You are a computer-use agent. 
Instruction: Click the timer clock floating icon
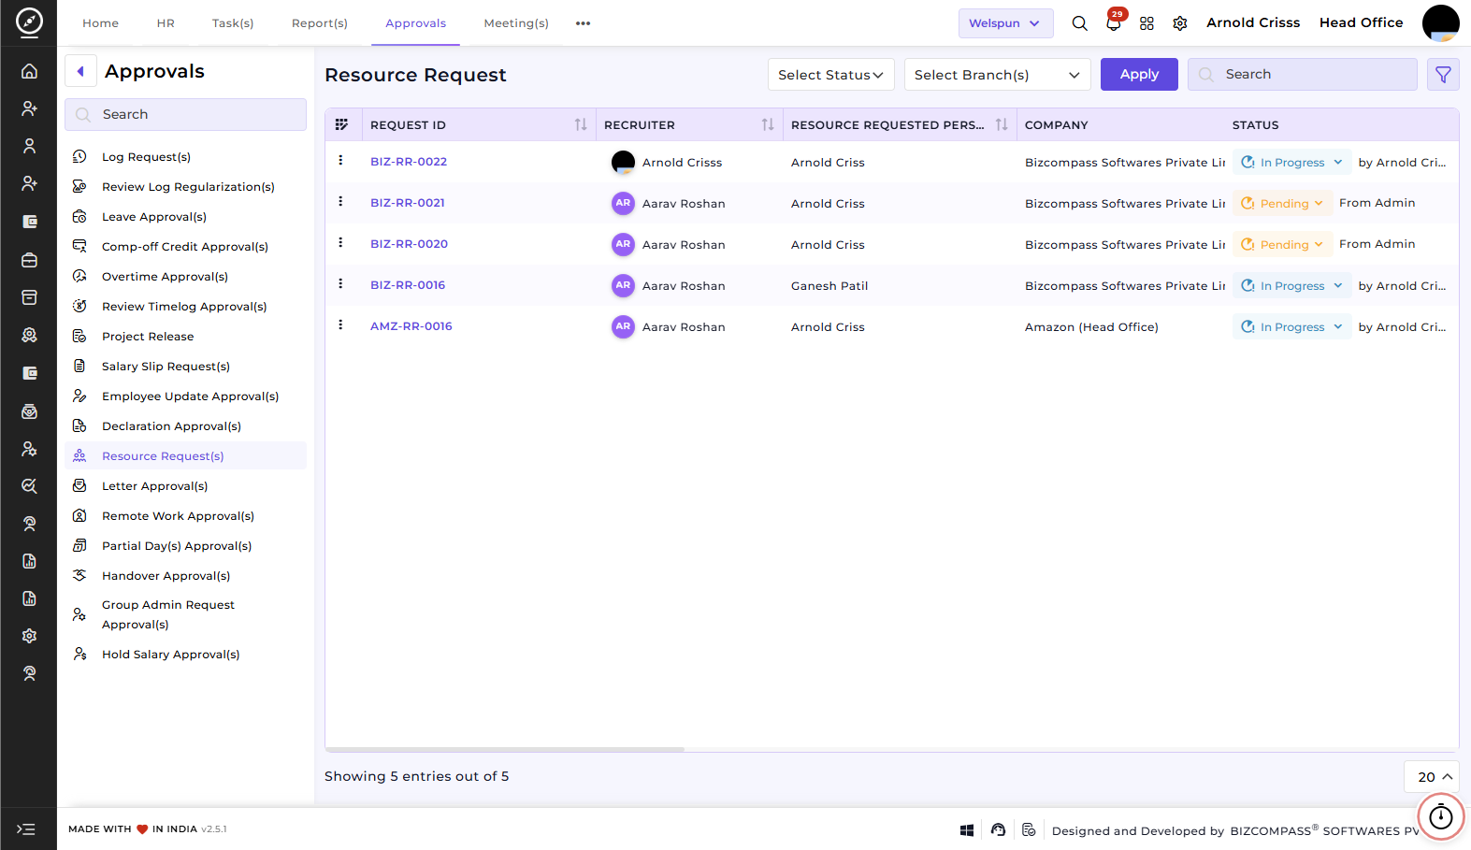click(x=1441, y=817)
